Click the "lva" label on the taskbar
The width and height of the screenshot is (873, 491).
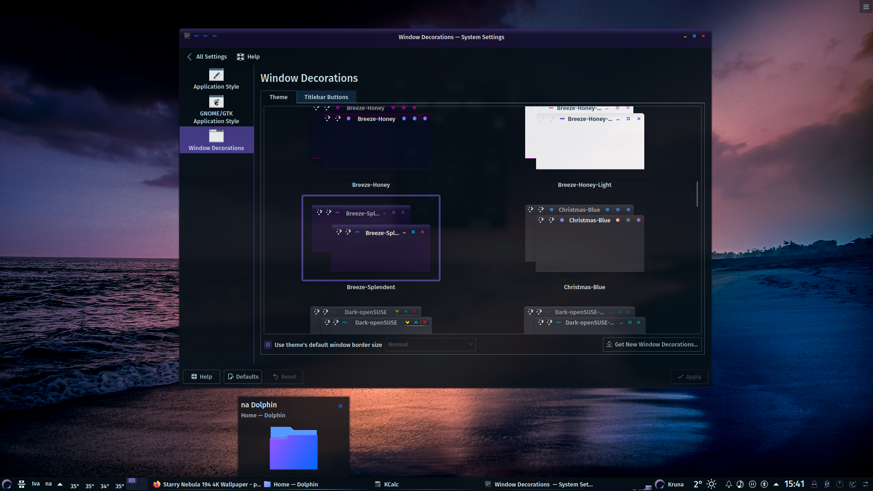click(36, 484)
